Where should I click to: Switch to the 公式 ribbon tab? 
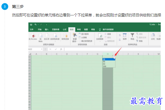pos(65,30)
